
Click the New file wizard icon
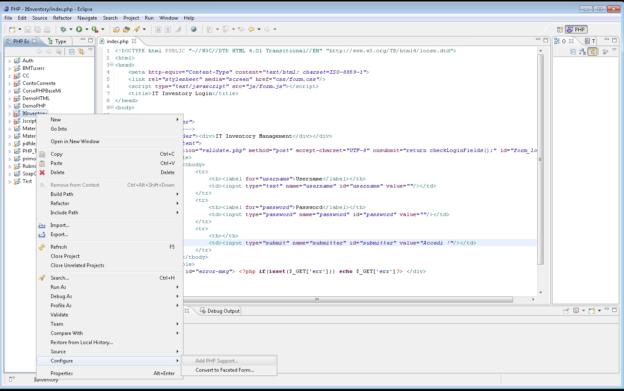[x=12, y=29]
